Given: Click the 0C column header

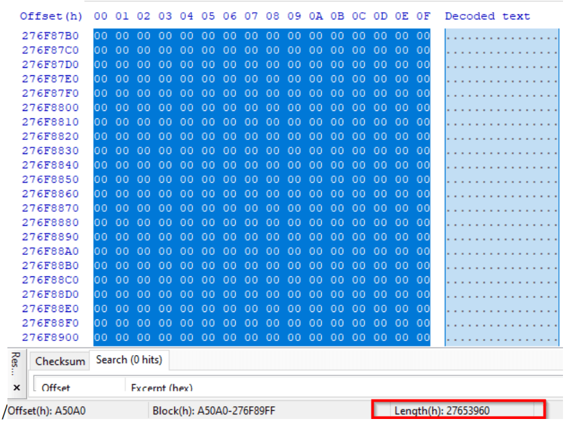Looking at the screenshot, I should click(x=359, y=16).
